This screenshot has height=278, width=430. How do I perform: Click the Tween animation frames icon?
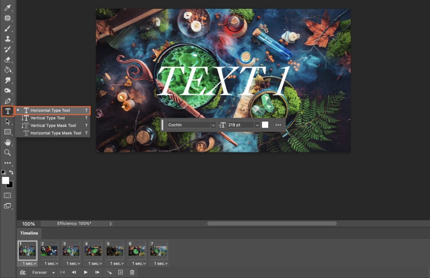point(109,273)
